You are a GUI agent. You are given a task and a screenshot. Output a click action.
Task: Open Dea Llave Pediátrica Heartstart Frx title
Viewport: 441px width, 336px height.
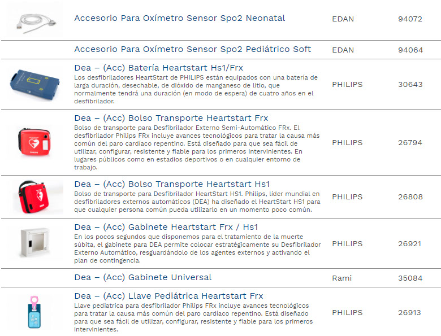tap(168, 296)
